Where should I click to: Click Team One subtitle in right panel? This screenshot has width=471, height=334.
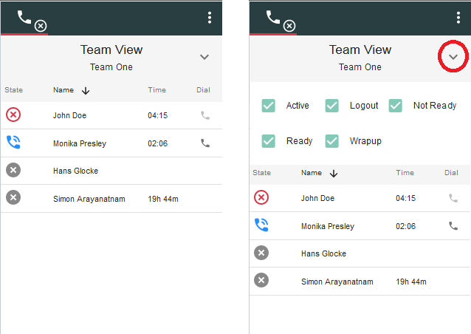(x=360, y=67)
